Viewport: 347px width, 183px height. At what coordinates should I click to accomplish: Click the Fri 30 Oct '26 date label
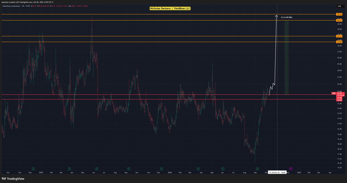277,172
